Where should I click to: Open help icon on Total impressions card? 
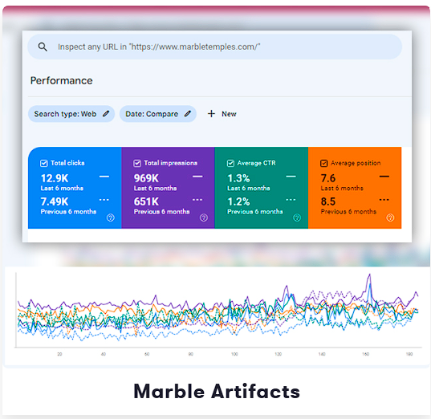click(x=204, y=218)
